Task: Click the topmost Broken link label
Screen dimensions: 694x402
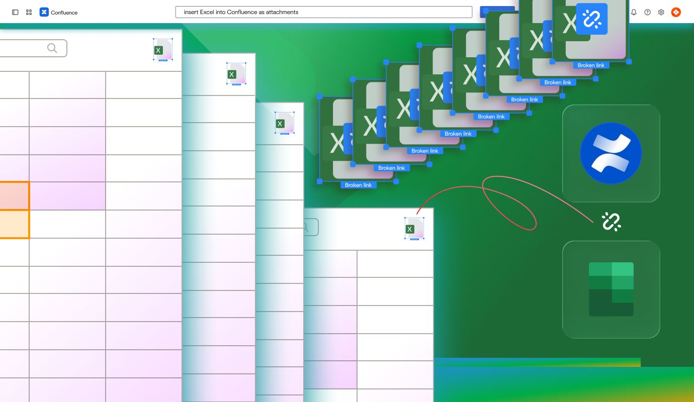Action: click(591, 65)
